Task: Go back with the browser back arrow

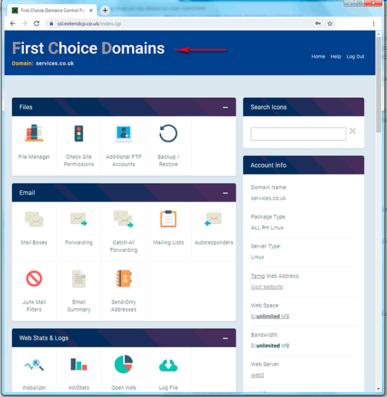Action: tap(13, 24)
